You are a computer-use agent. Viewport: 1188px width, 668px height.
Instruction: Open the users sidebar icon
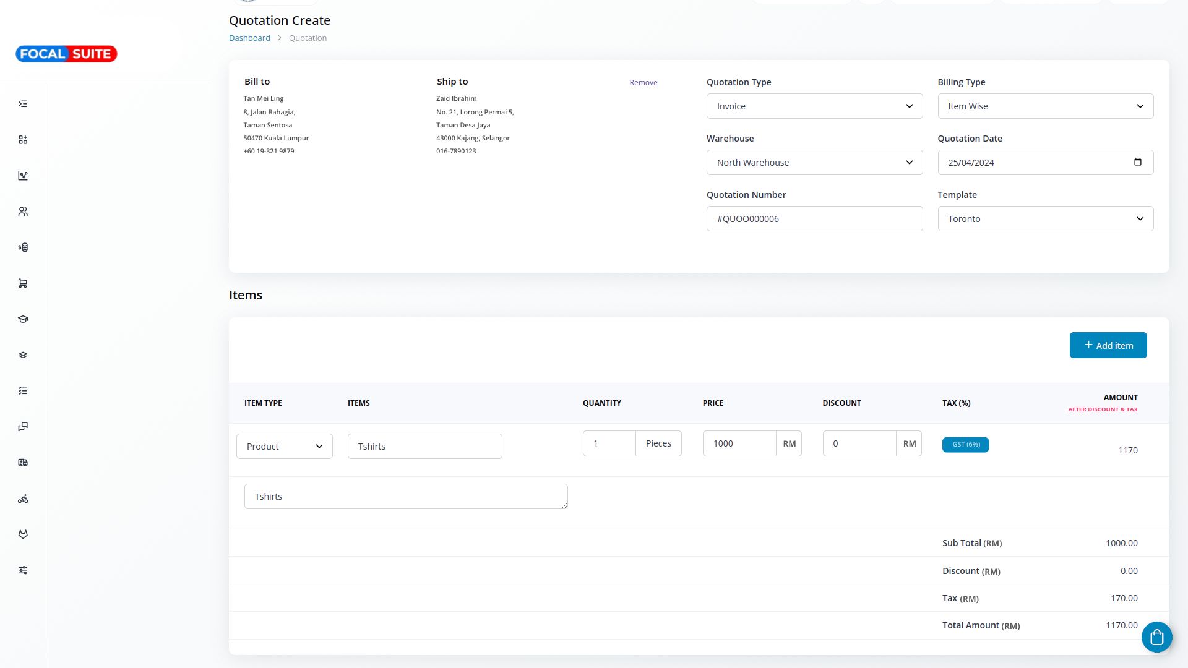23,212
